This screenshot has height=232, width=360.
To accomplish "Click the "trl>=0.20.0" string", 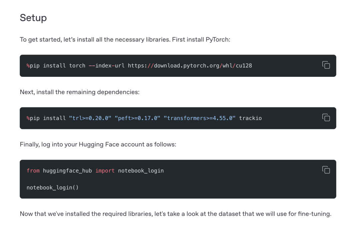I will click(x=90, y=118).
